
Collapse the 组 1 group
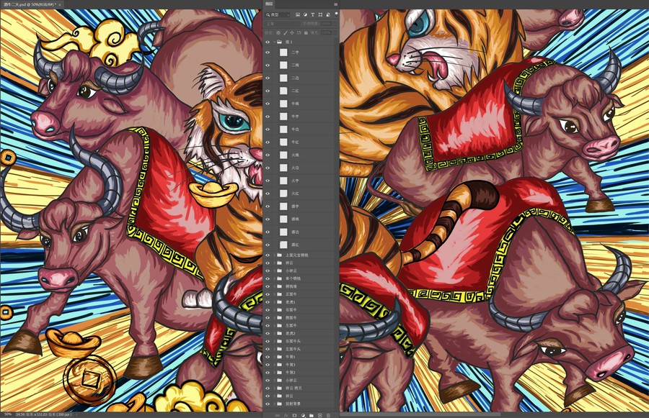click(275, 42)
